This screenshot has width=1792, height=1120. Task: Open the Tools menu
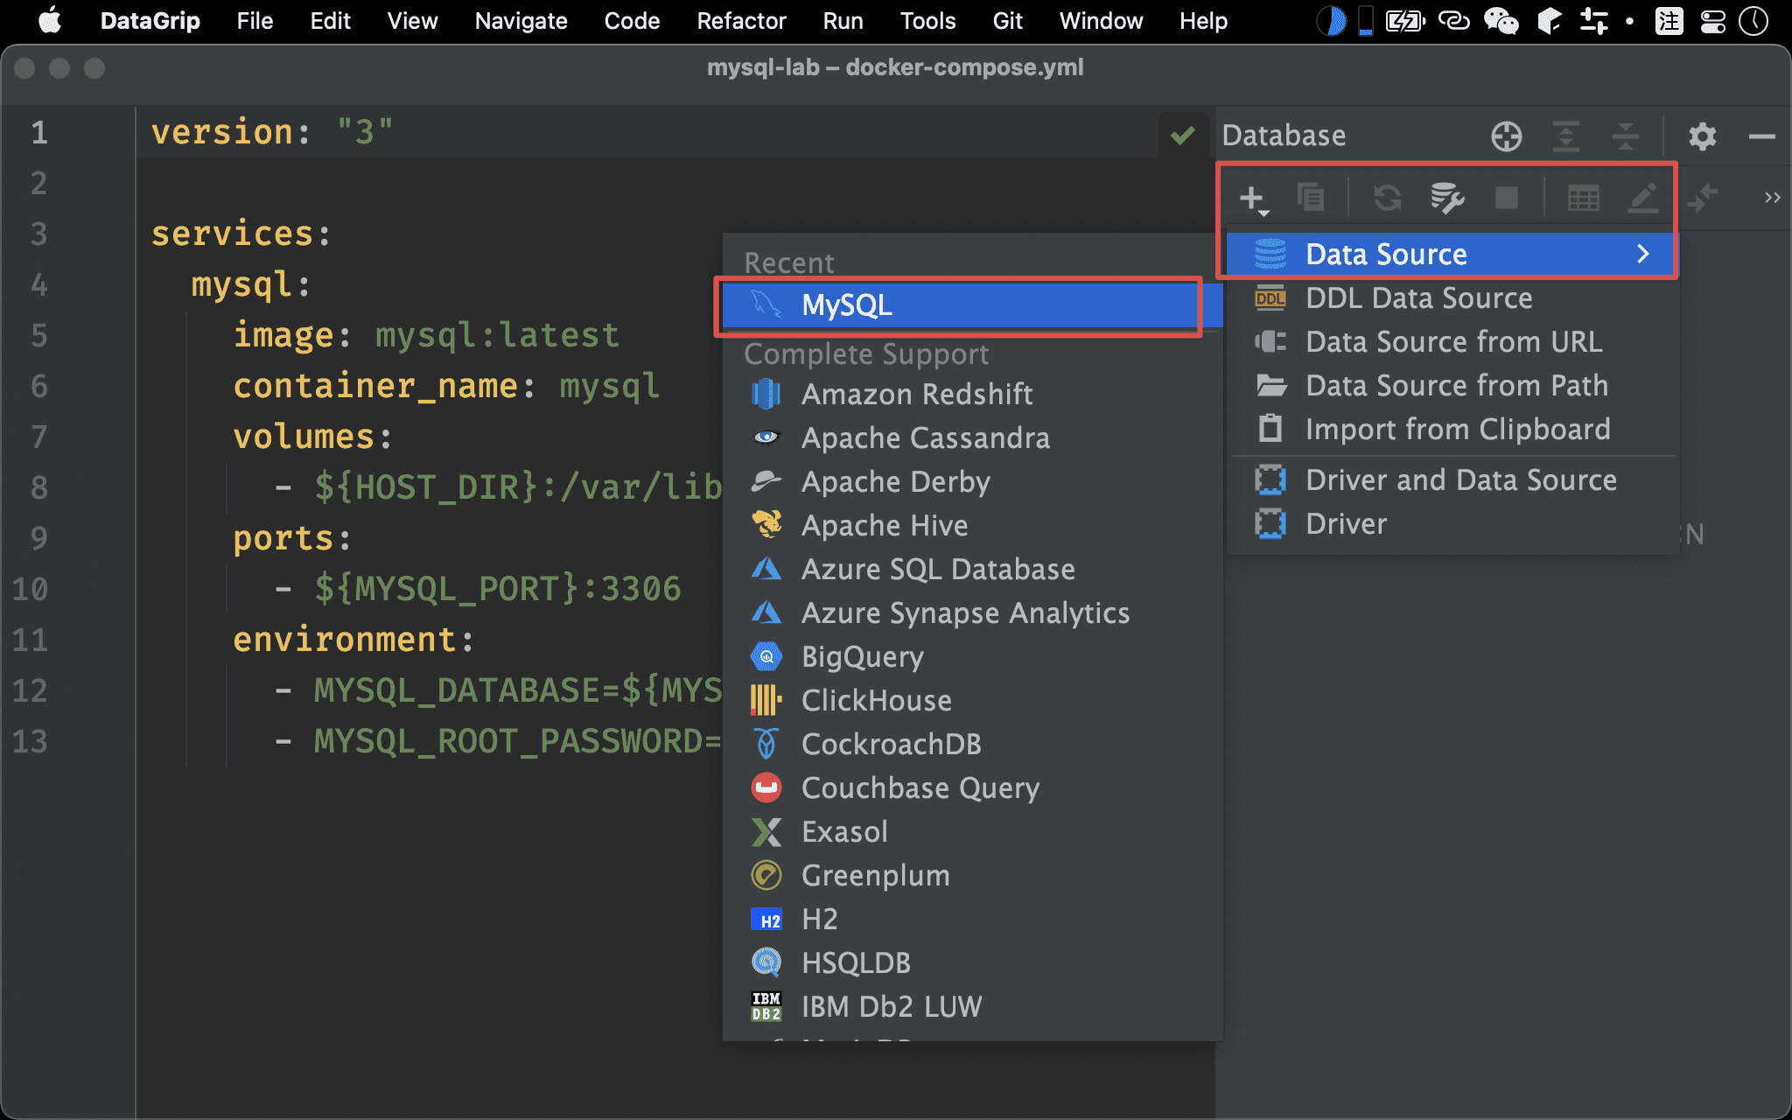[927, 21]
